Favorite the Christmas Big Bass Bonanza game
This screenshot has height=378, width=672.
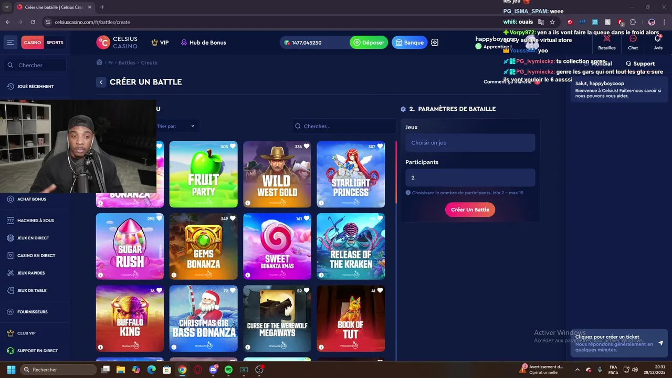point(233,290)
